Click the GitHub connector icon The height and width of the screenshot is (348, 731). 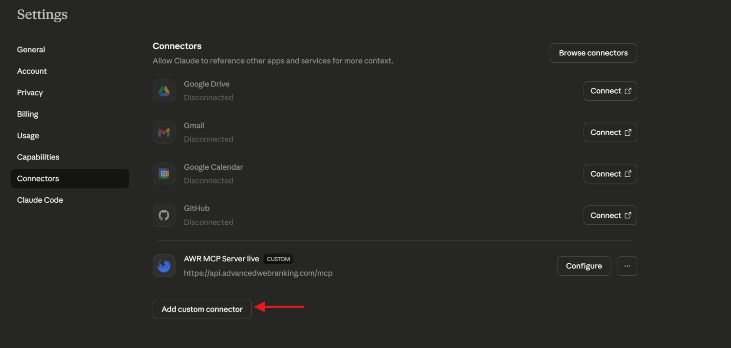[x=164, y=215]
